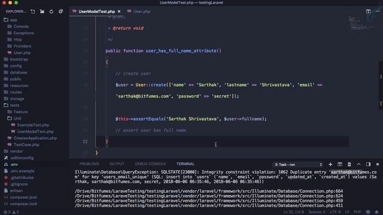The image size is (383, 215).
Task: Select the terminal '2: Task - run' dropdown
Action: [x=298, y=165]
